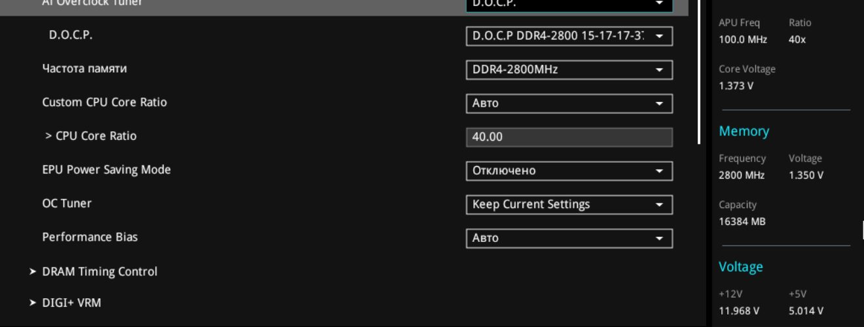Click the dropdown arrow on DDR4-2800MHz box
The width and height of the screenshot is (864, 327).
pyautogui.click(x=659, y=70)
